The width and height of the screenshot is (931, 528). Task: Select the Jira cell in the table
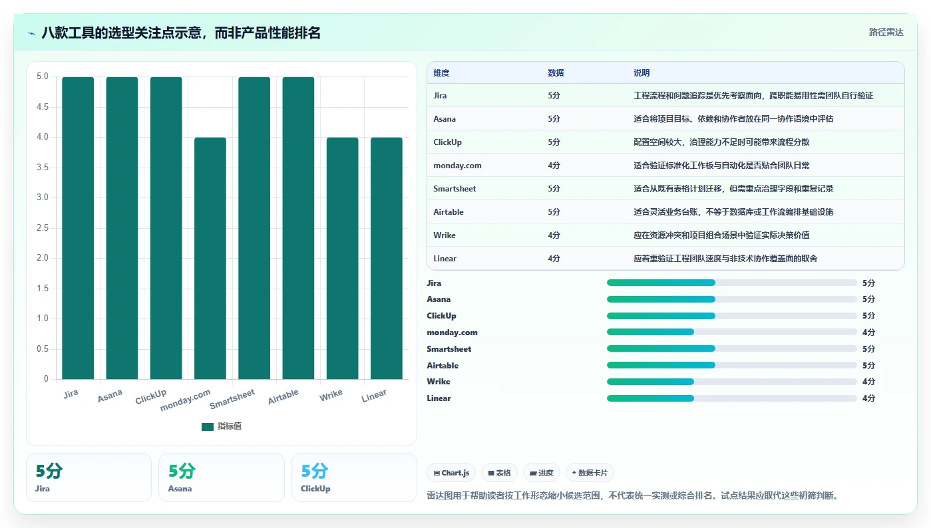pos(440,96)
